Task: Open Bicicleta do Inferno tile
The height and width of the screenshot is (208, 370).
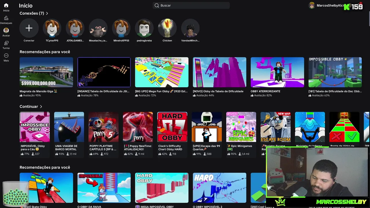Action: pyautogui.click(x=310, y=127)
